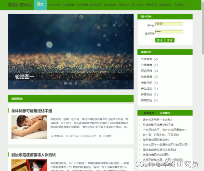Open sidebar category 神奇科技 (1)
204x171 pixels.
pos(149,95)
